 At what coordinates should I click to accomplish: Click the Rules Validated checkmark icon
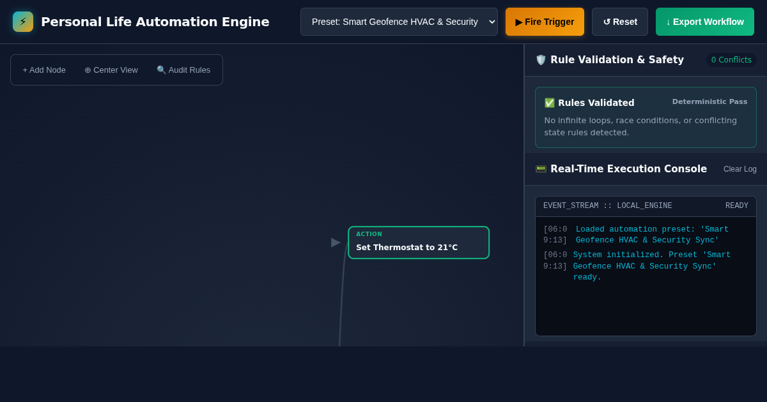[x=550, y=103]
